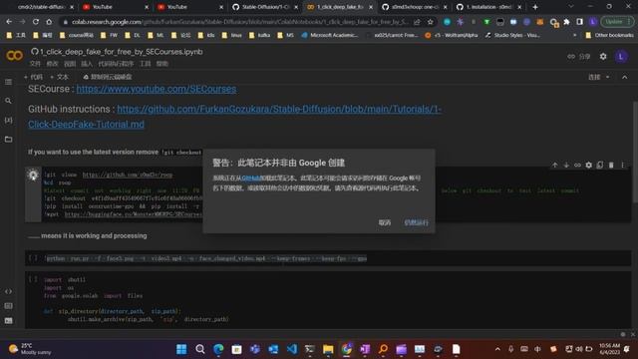Open browser home page icon
Image resolution: width=638 pixels, height=359 pixels.
(49, 22)
